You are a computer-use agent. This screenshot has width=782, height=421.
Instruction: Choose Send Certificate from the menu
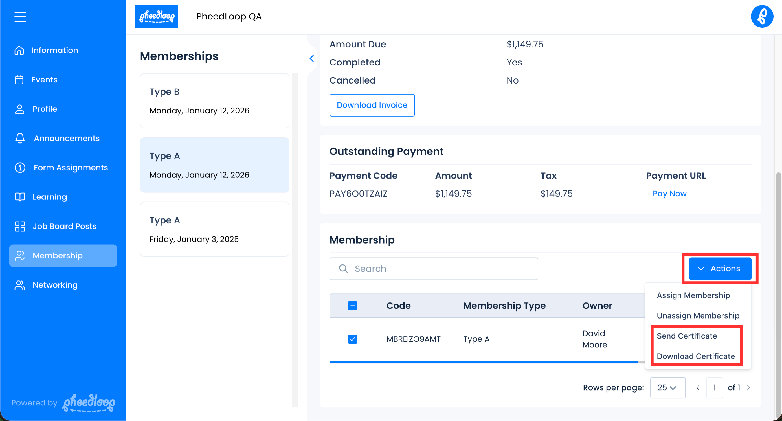tap(687, 336)
